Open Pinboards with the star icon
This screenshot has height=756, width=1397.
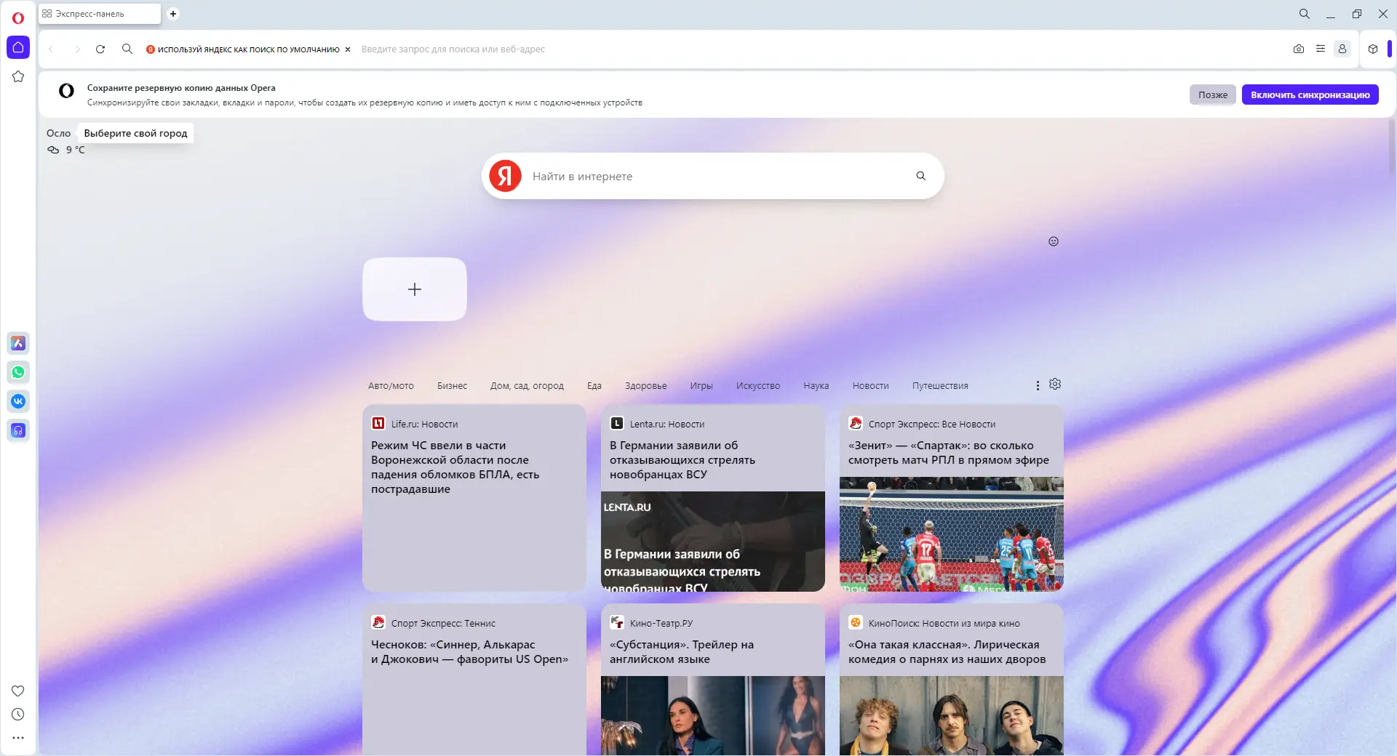[x=18, y=76]
